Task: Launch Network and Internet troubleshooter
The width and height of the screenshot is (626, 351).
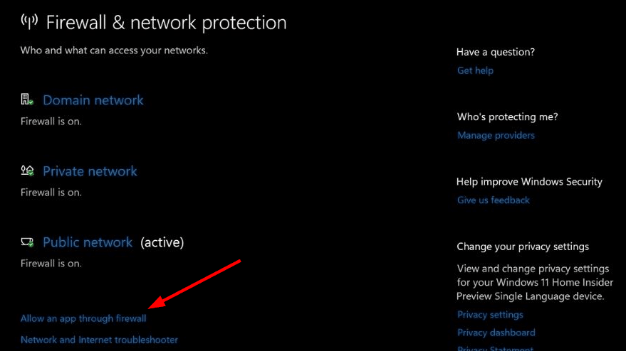Action: (99, 340)
